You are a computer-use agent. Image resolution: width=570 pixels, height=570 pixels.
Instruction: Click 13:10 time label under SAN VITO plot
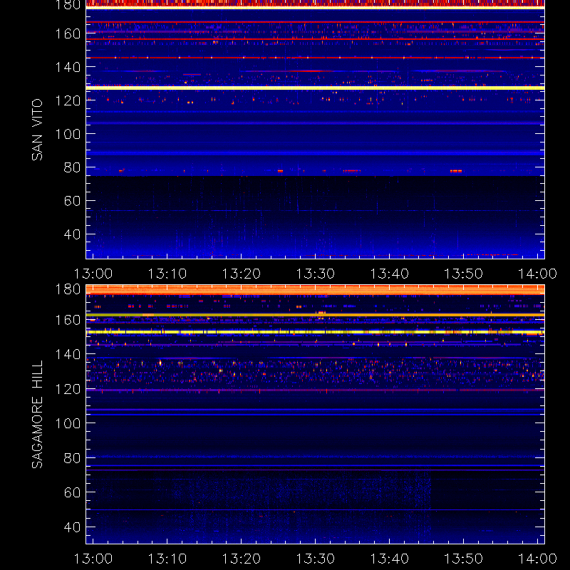[167, 274]
